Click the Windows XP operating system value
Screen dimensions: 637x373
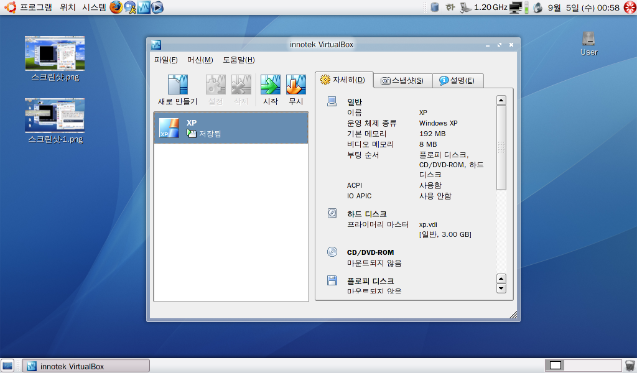[439, 123]
